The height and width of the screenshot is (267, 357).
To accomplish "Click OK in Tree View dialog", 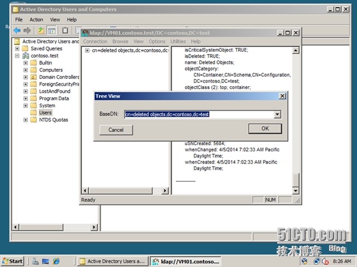I will coord(265,128).
